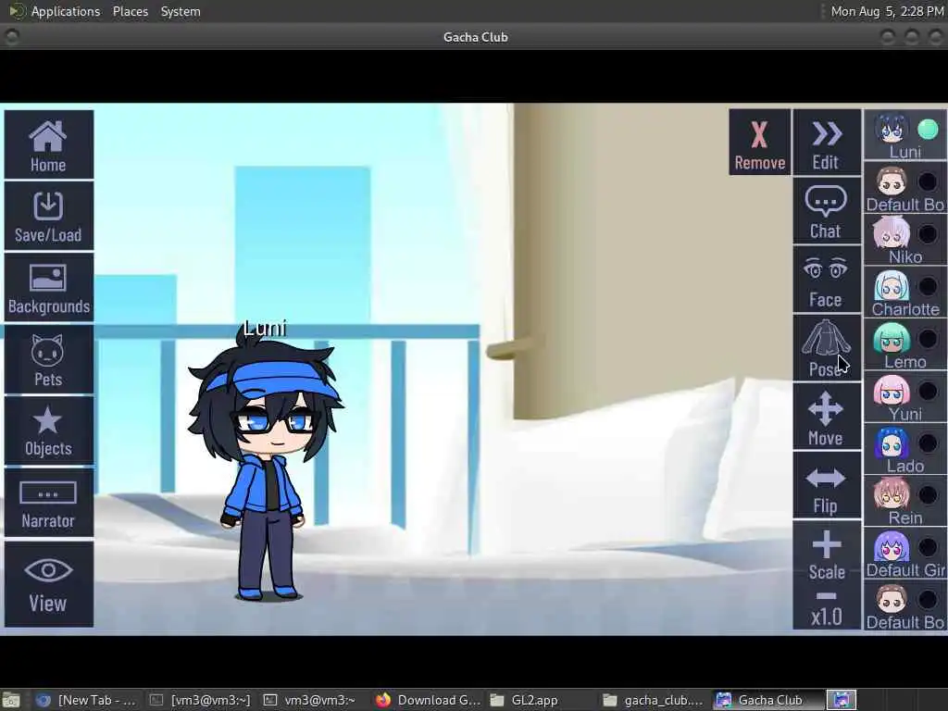Open the Backgrounds picker
Image resolution: width=948 pixels, height=711 pixels.
49,287
